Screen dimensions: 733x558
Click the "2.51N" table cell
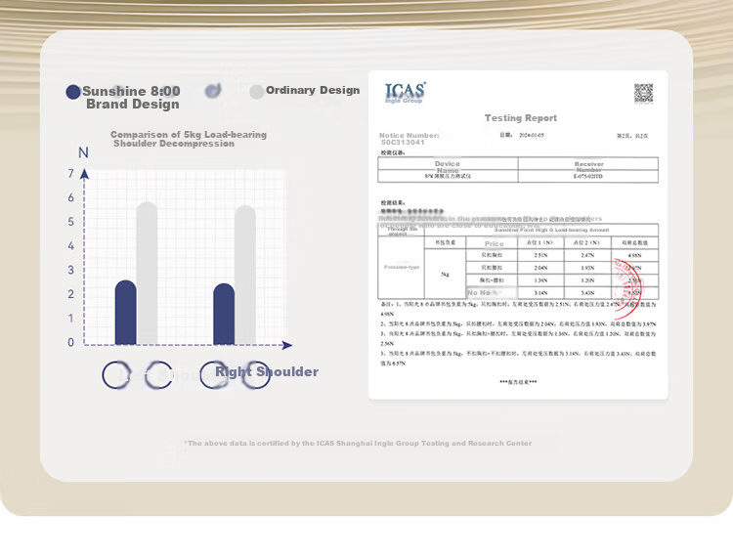540,255
